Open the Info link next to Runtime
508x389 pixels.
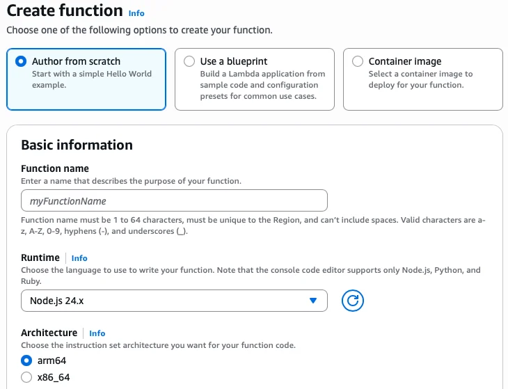pyautogui.click(x=79, y=258)
